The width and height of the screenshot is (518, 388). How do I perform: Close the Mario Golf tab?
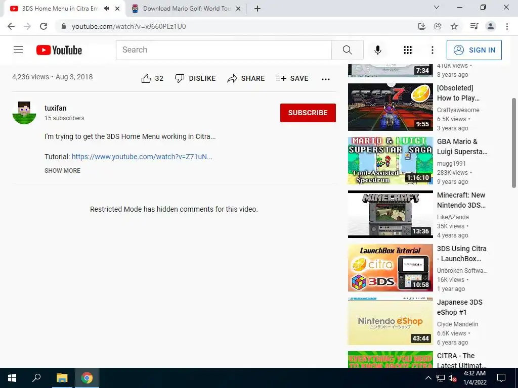coord(238,9)
